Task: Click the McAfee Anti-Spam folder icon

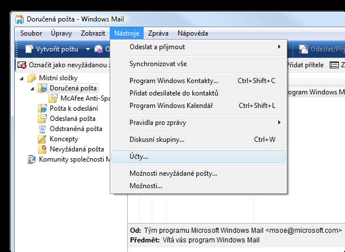Action: tap(53, 98)
